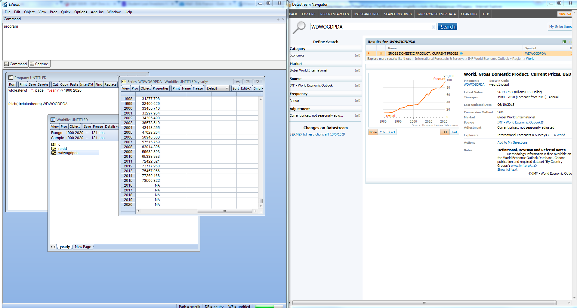The height and width of the screenshot is (308, 577).
Task: Pin the Command pane with pushpin icon
Action: (278, 19)
